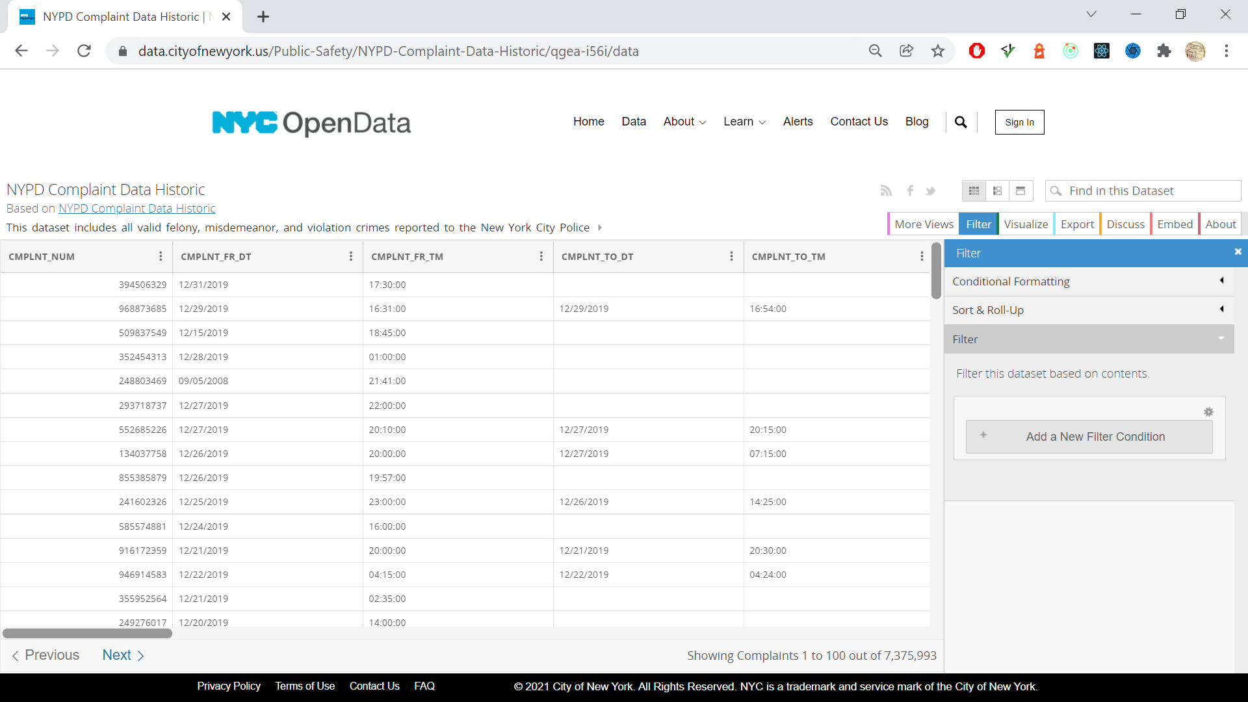This screenshot has height=702, width=1248.
Task: Go to Next page of complaints
Action: pyautogui.click(x=123, y=655)
